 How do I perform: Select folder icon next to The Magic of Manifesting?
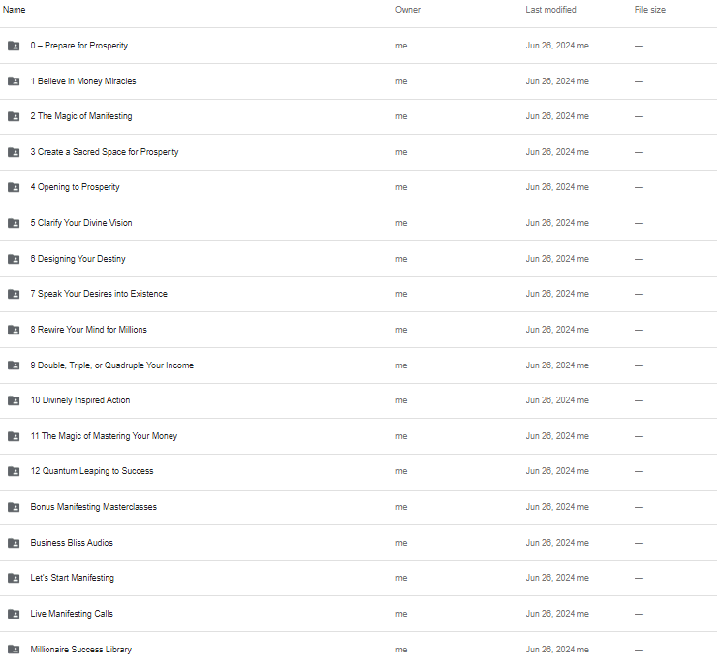click(x=14, y=116)
